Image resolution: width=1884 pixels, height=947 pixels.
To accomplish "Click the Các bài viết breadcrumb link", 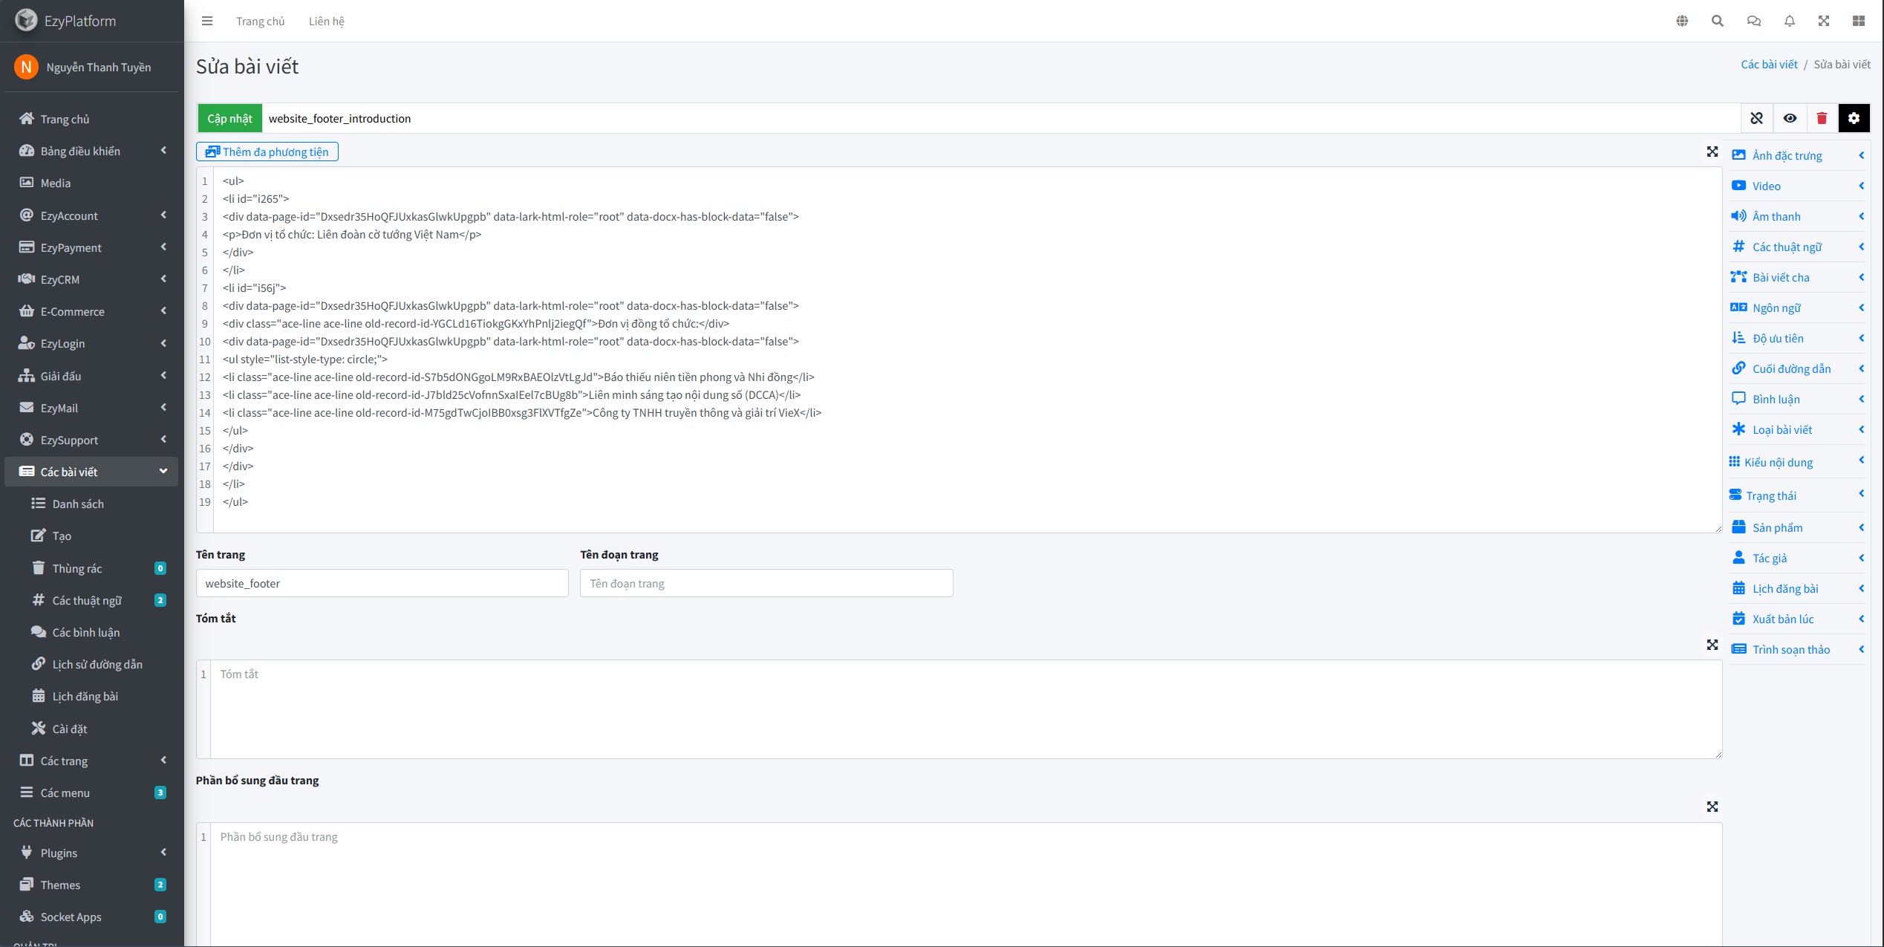I will [x=1769, y=65].
